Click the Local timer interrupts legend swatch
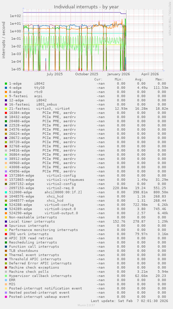 pos(6,222)
